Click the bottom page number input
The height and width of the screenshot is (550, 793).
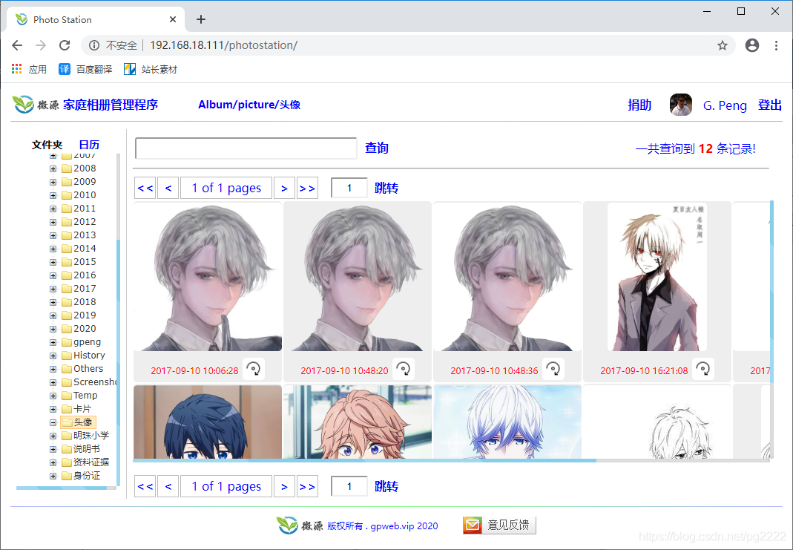coord(349,486)
